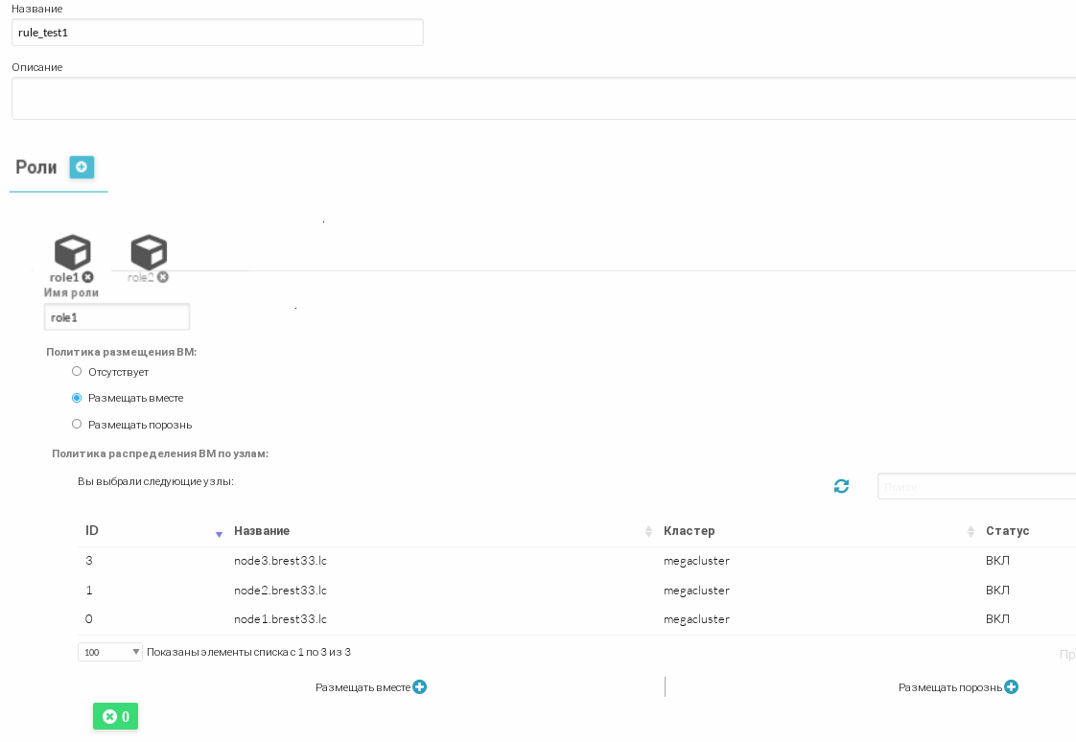Select the role1 cube icon
Viewport: 1076px width, 742px height.
tap(72, 253)
